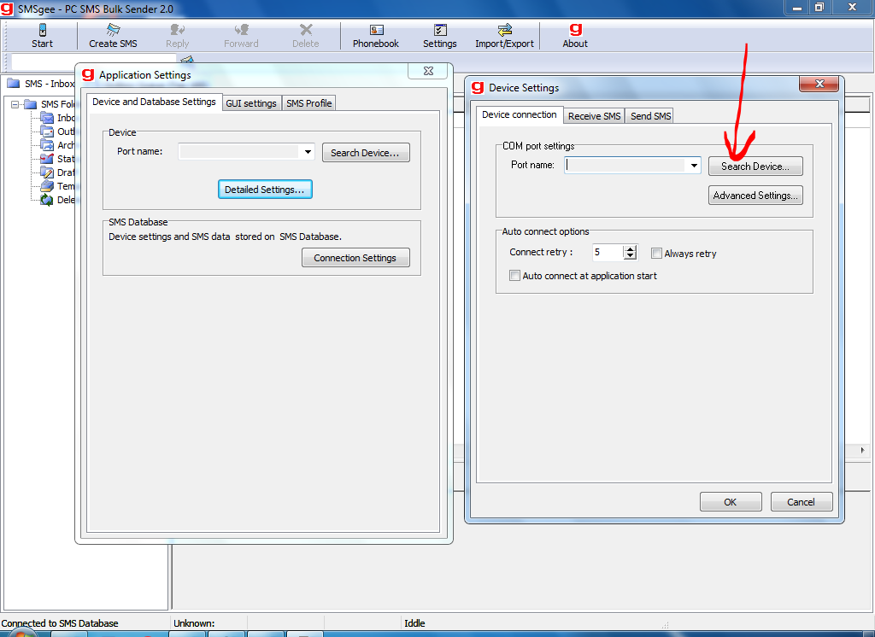Click the Connection Settings button
The width and height of the screenshot is (875, 637).
pos(355,258)
